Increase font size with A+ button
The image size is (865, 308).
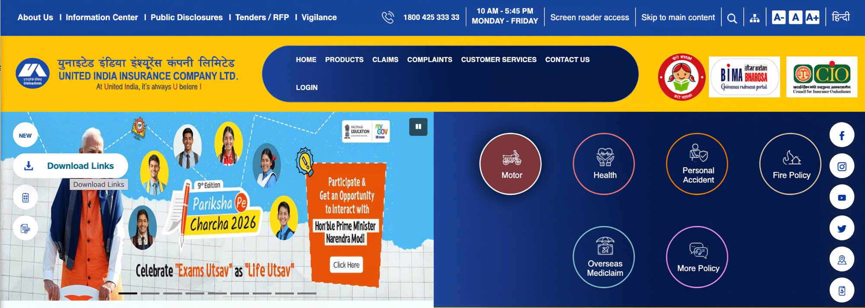tap(812, 18)
